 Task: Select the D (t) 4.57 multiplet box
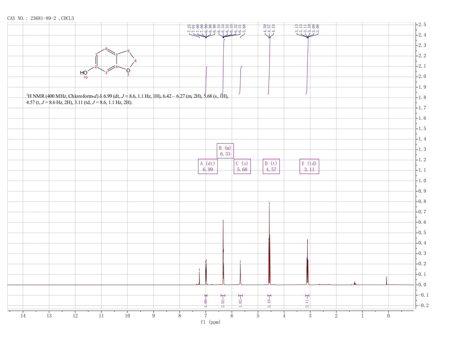tap(271, 166)
